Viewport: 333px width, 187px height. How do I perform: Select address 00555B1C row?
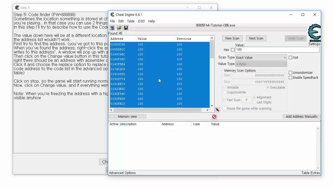coord(159,50)
